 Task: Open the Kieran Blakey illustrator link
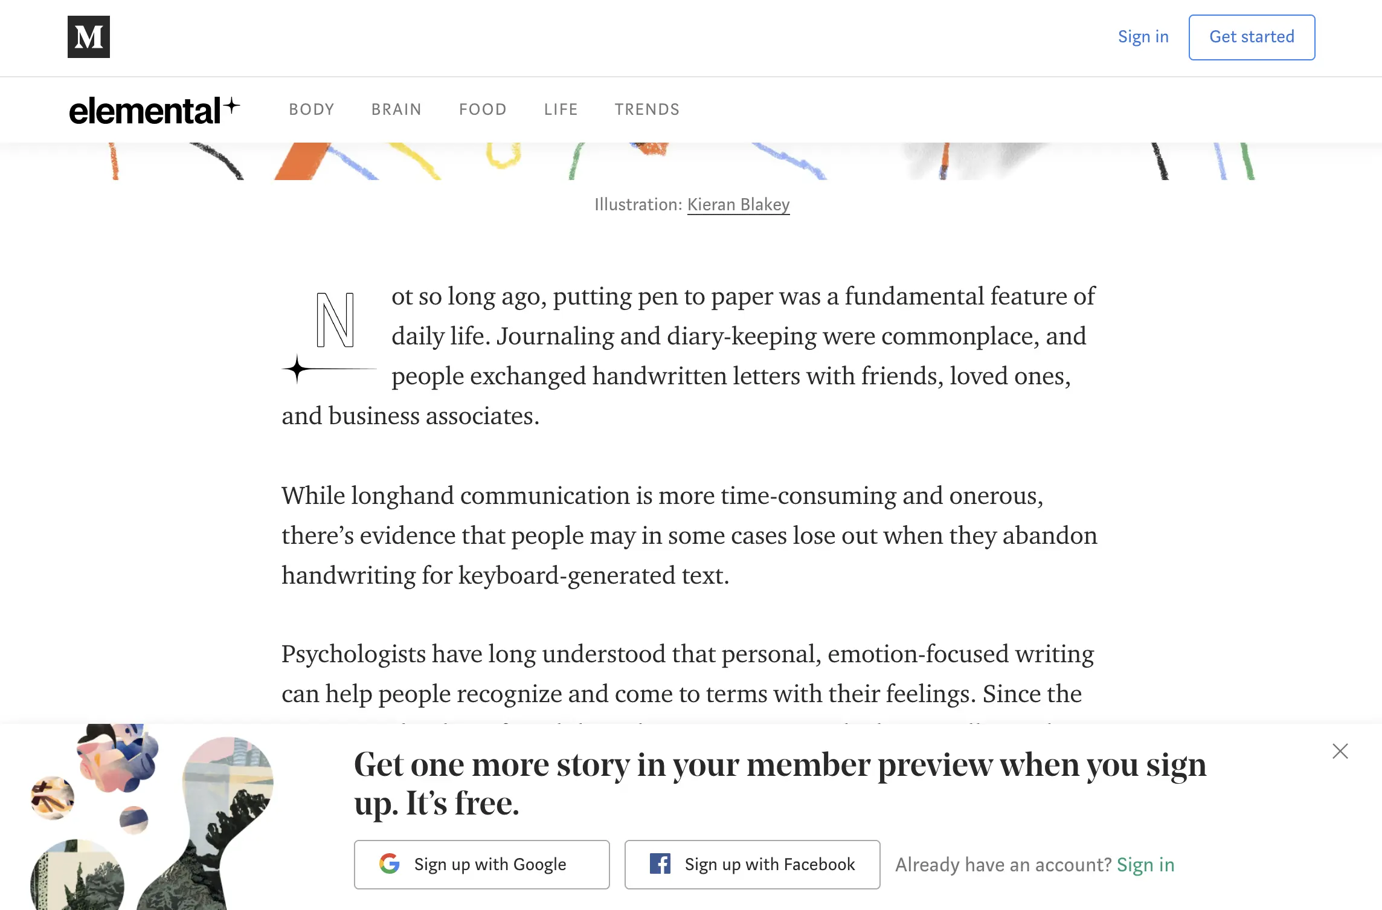click(x=738, y=205)
